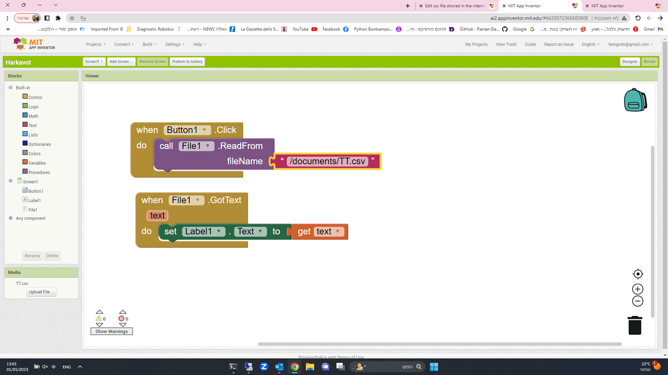Click the horizontal workspace scrollbar
This screenshot has width=668, height=375.
click(x=440, y=344)
